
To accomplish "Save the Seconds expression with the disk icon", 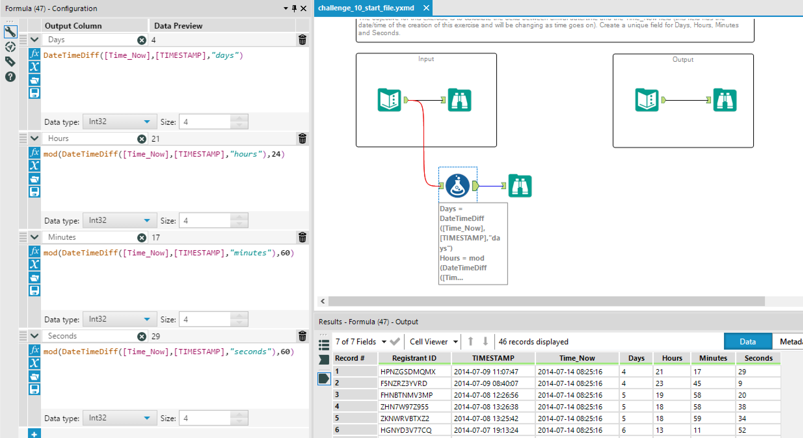I will click(x=34, y=389).
